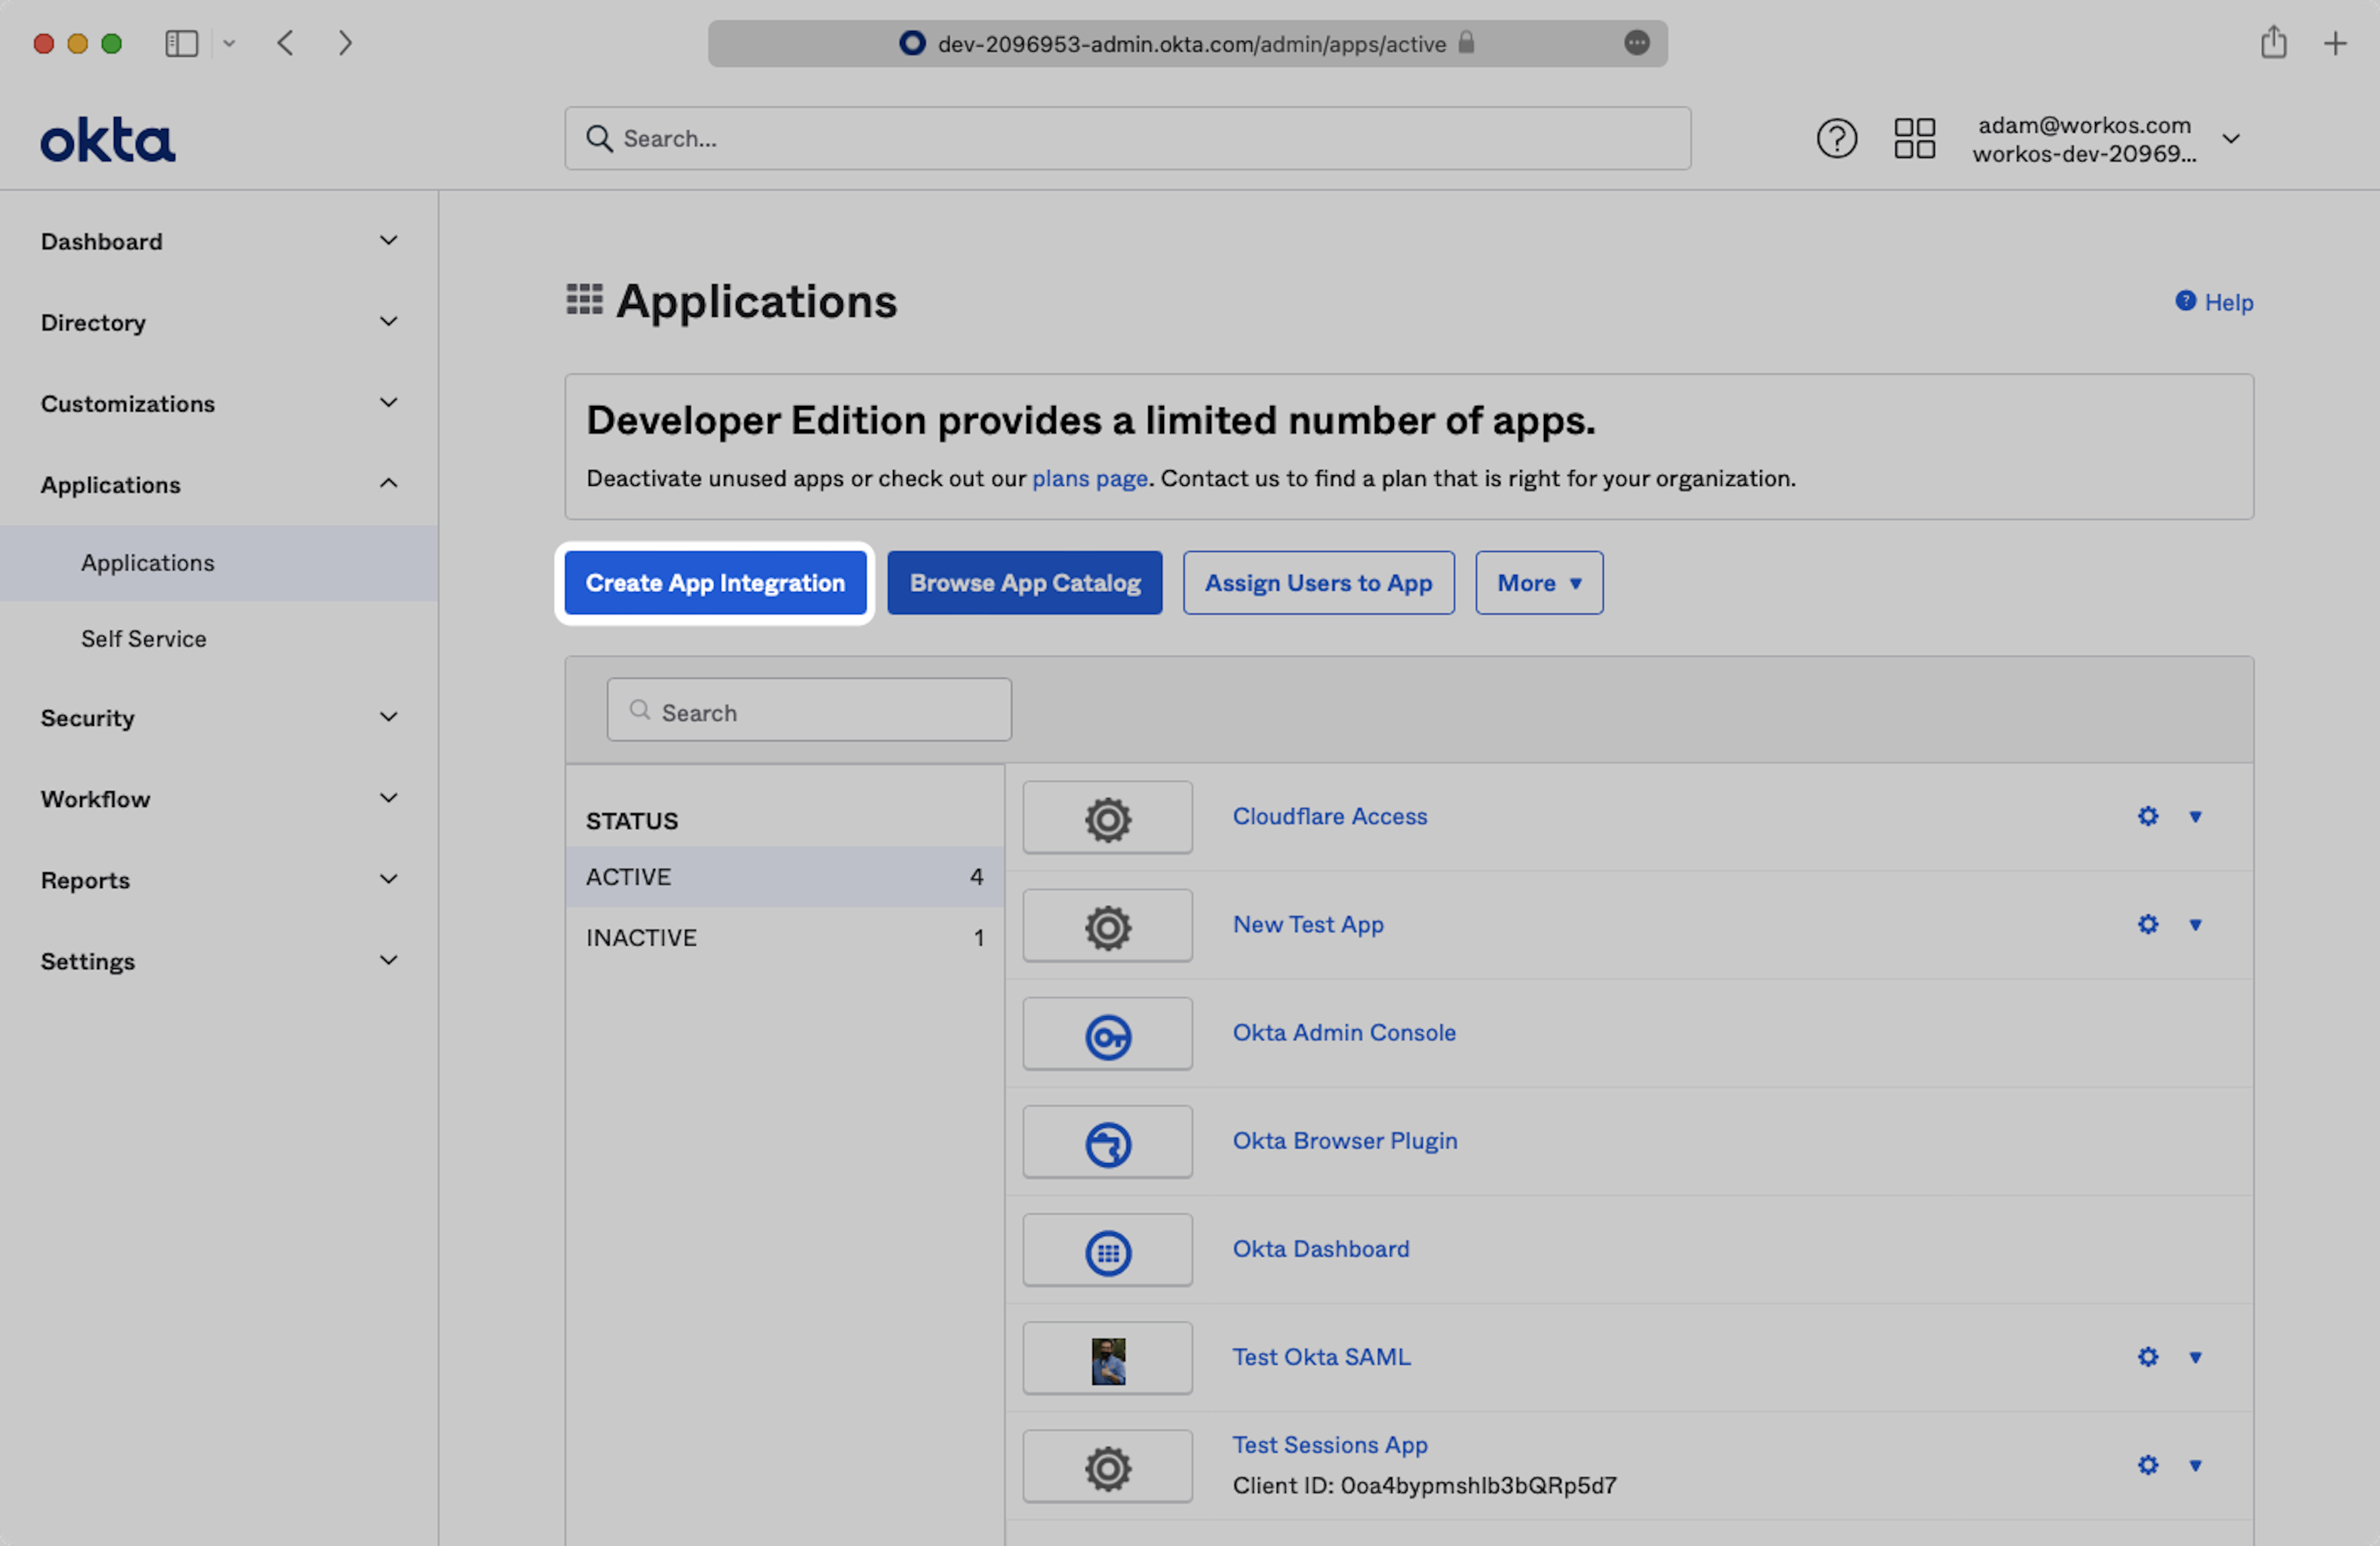2380x1546 pixels.
Task: Click gear icon for Cloudflare Access
Action: (x=2147, y=816)
